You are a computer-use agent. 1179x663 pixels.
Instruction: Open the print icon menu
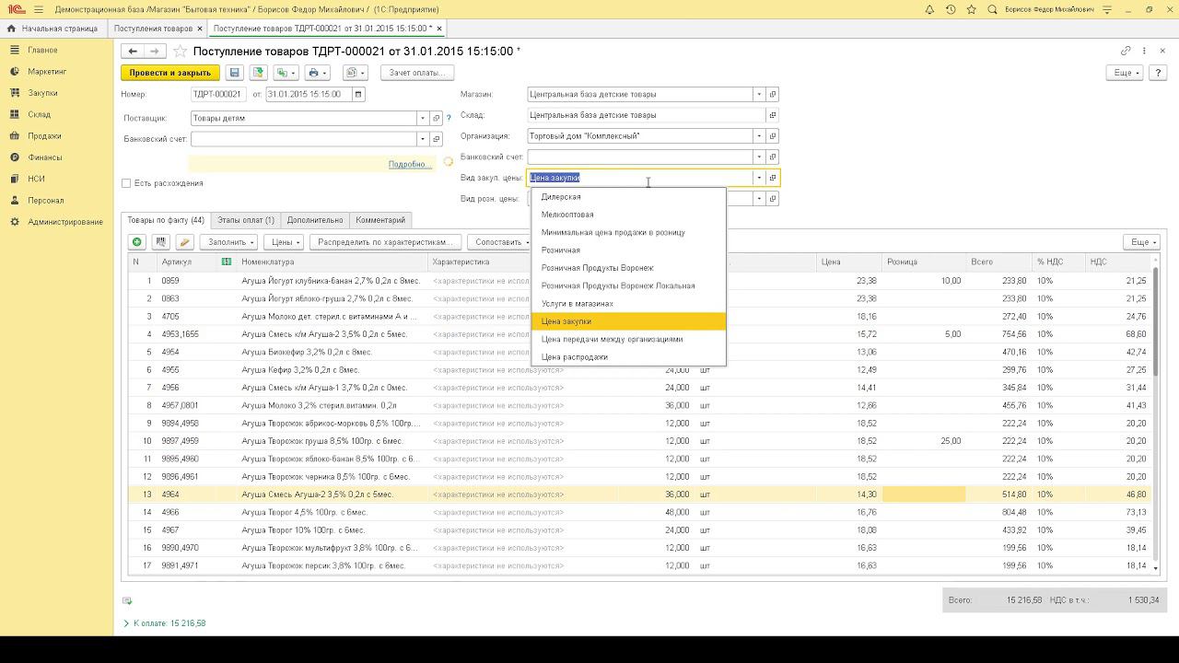316,73
